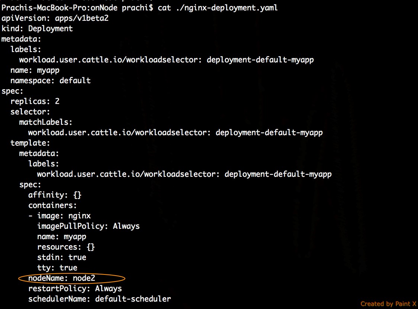Image resolution: width=418 pixels, height=309 pixels.
Task: Click the Created by Paint X watermark
Action: (x=388, y=304)
